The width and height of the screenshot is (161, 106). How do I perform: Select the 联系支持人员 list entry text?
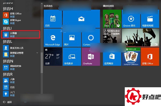tap(17, 48)
